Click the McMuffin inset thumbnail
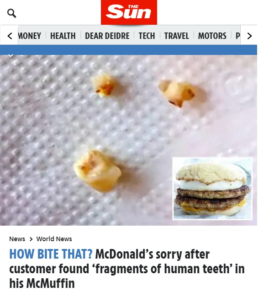Screen dimensions: 274x292 coord(212,189)
